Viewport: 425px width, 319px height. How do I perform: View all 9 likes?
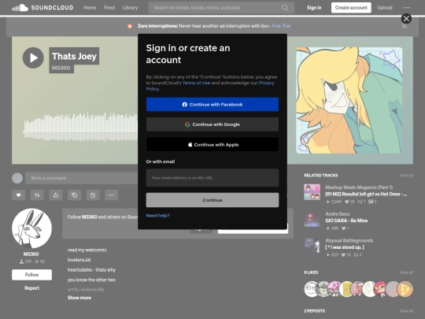pos(406,273)
